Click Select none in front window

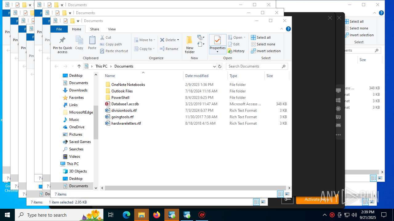pos(263,44)
